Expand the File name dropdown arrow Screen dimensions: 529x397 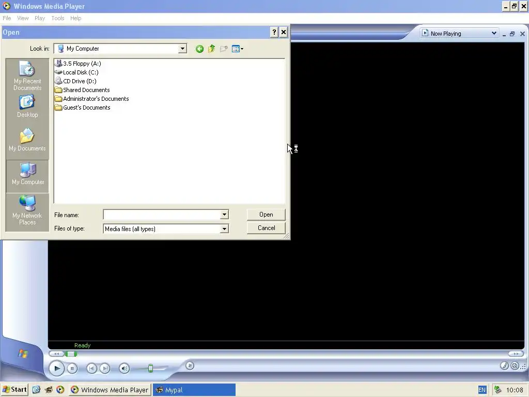tap(224, 215)
